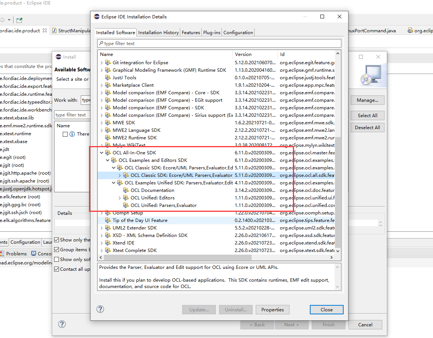Toggle the 'Group items' checkbox
The image size is (433, 338).
[57, 250]
